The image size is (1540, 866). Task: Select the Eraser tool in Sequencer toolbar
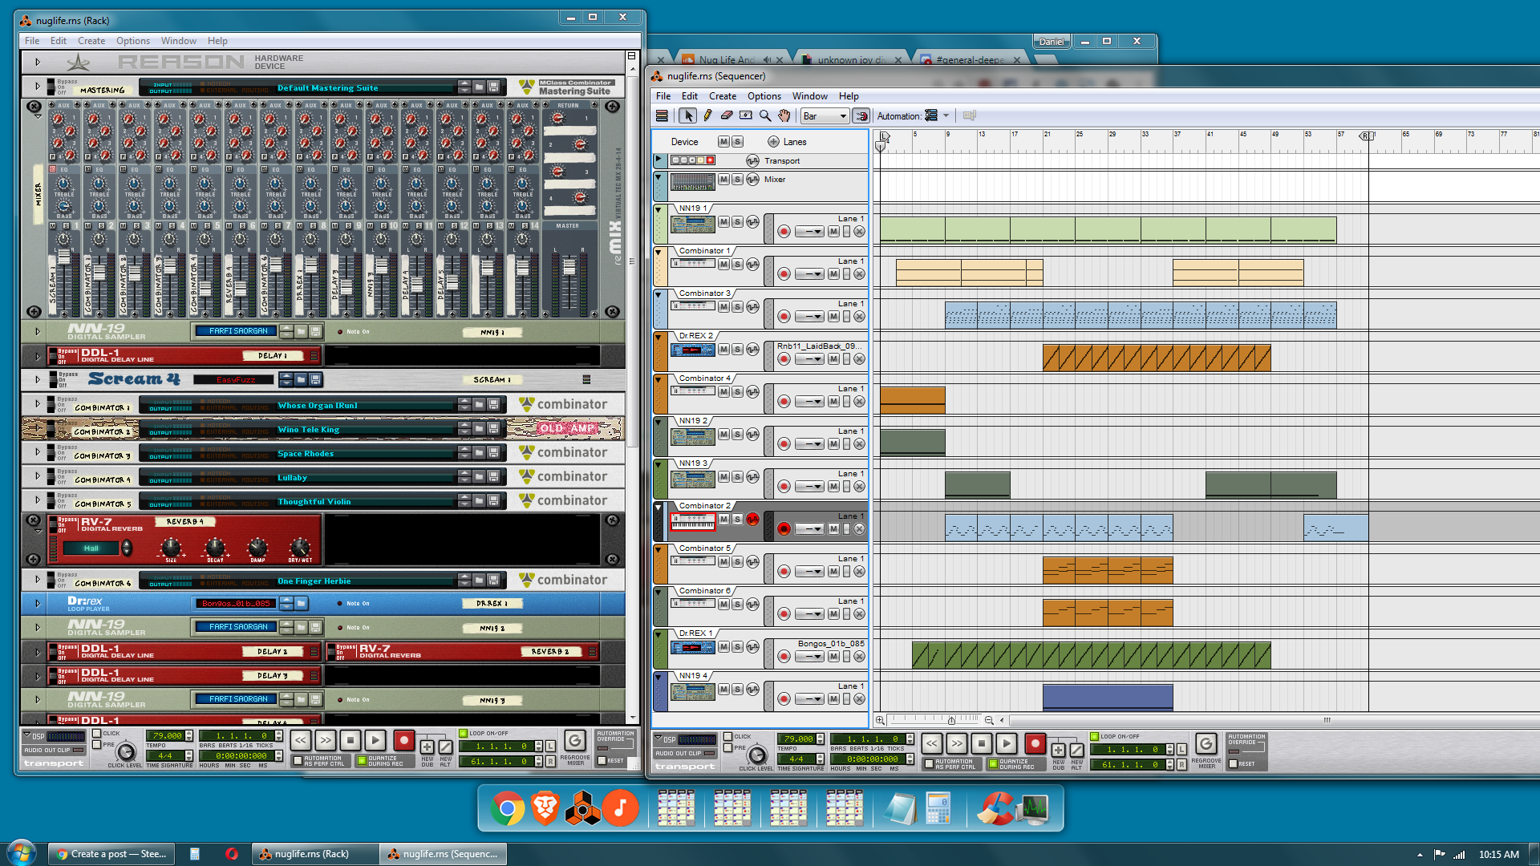coord(727,115)
